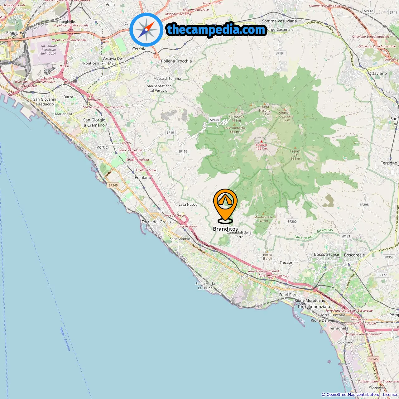Image resolution: width=399 pixels, height=399 pixels.
Task: Click the SP245 road shield
Action: [113, 185]
